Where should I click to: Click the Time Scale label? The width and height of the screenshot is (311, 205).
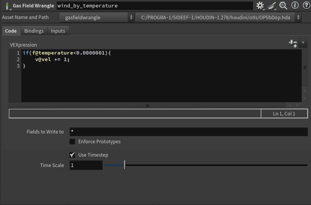click(x=52, y=165)
